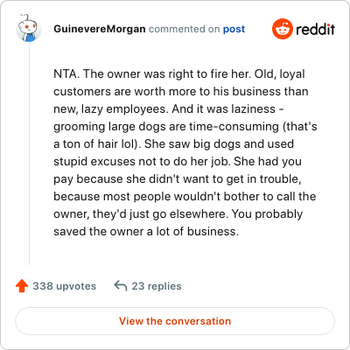
Task: Click the comment's opening line starting "NTA."
Action: point(179,74)
